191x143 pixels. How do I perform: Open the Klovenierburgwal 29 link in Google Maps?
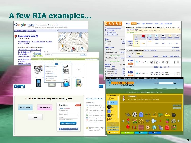[28, 36]
